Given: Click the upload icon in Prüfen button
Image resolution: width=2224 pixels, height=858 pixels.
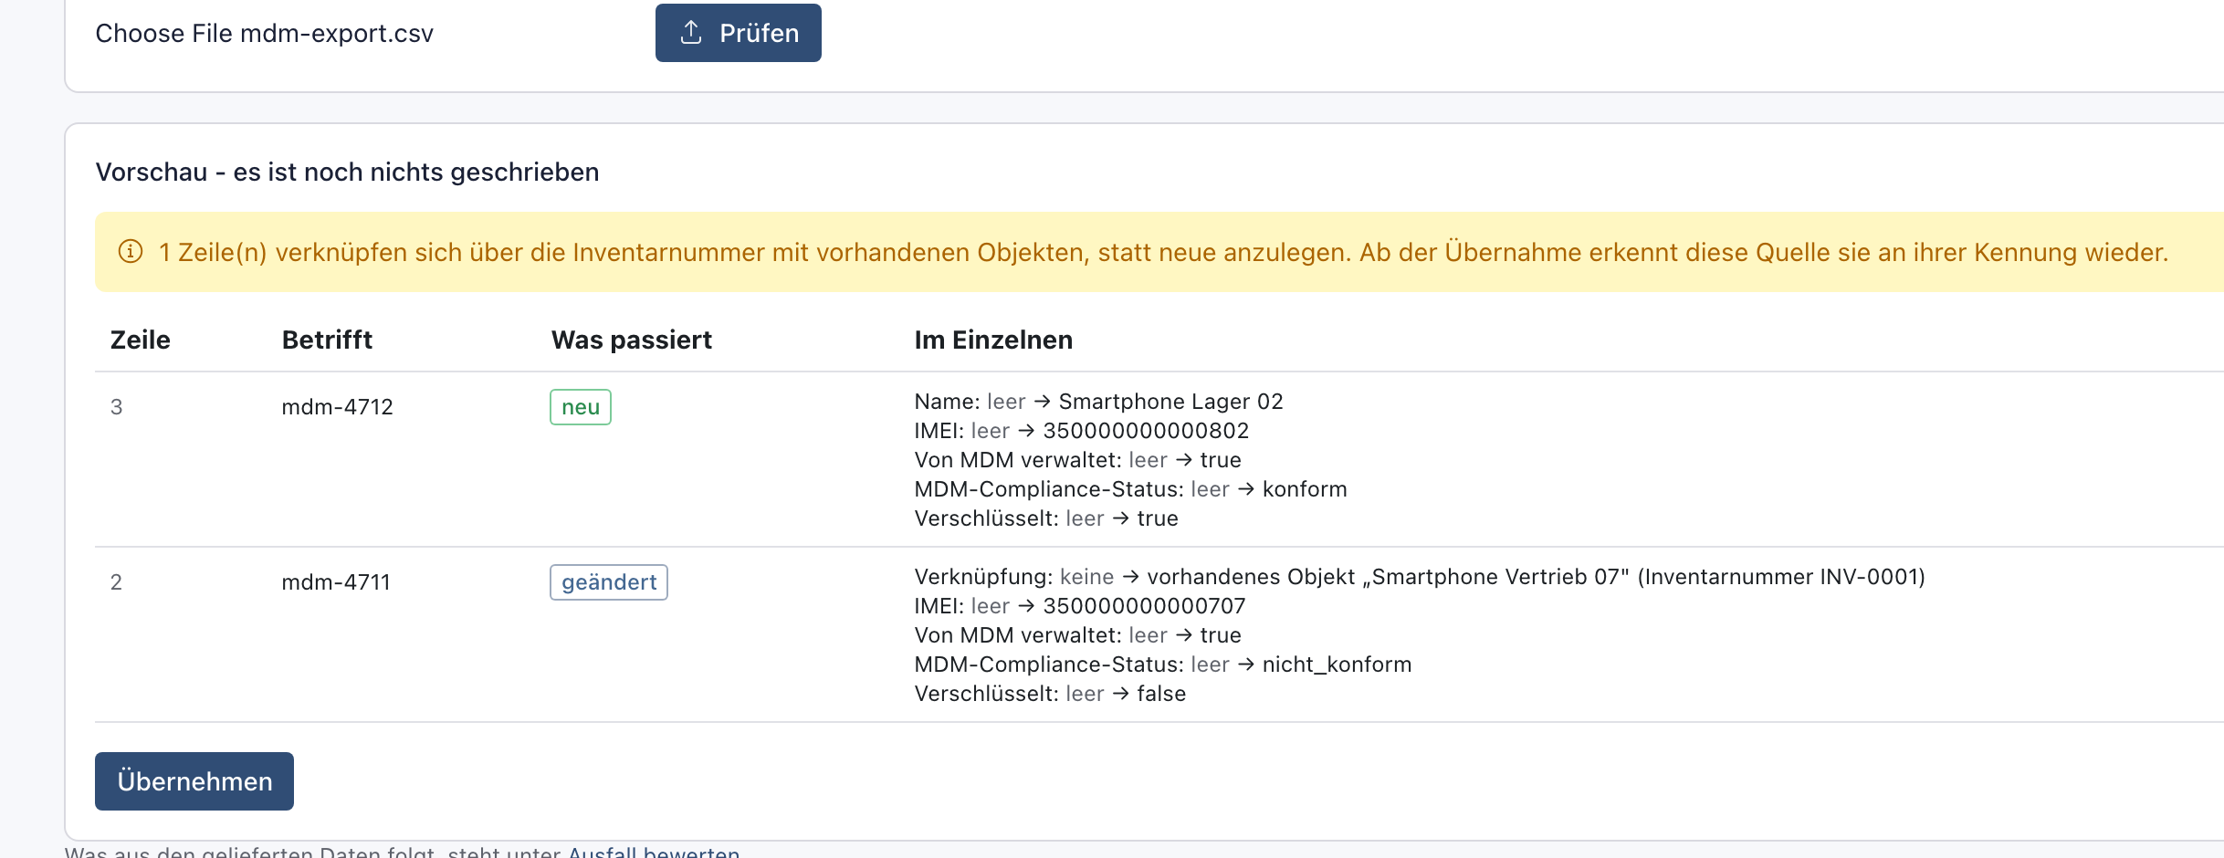Looking at the screenshot, I should 691,33.
